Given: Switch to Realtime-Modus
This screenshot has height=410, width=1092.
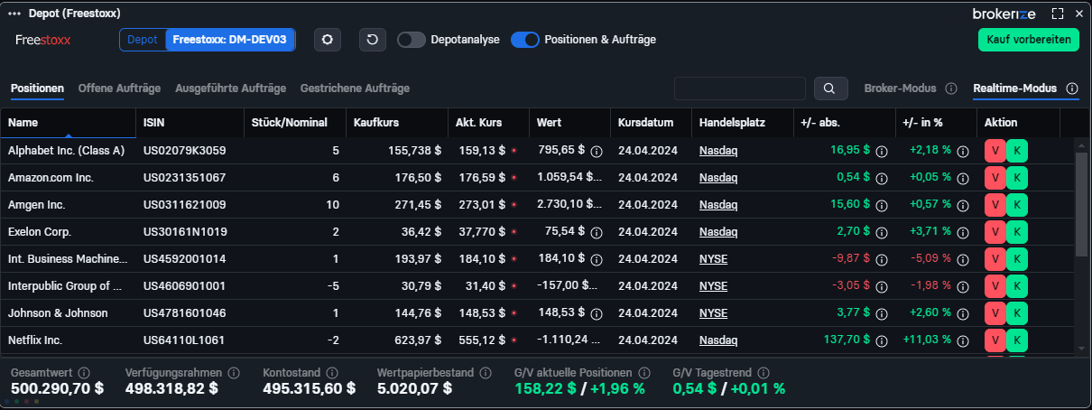Looking at the screenshot, I should [1014, 89].
